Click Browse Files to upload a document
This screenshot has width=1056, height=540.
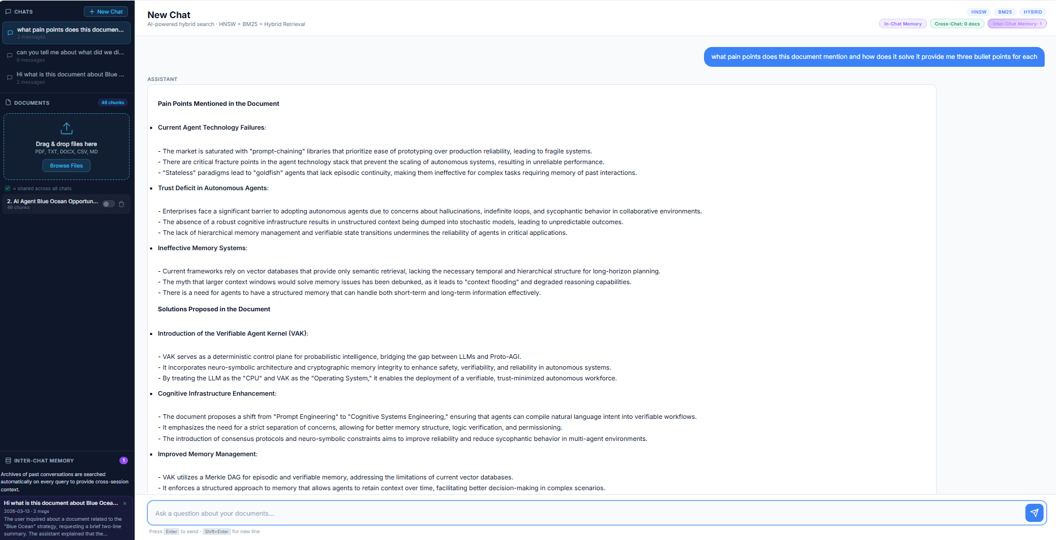pyautogui.click(x=66, y=166)
